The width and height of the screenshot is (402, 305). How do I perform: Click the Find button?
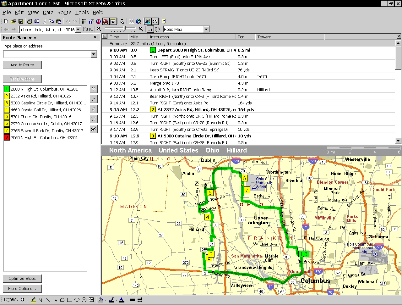pos(88,29)
